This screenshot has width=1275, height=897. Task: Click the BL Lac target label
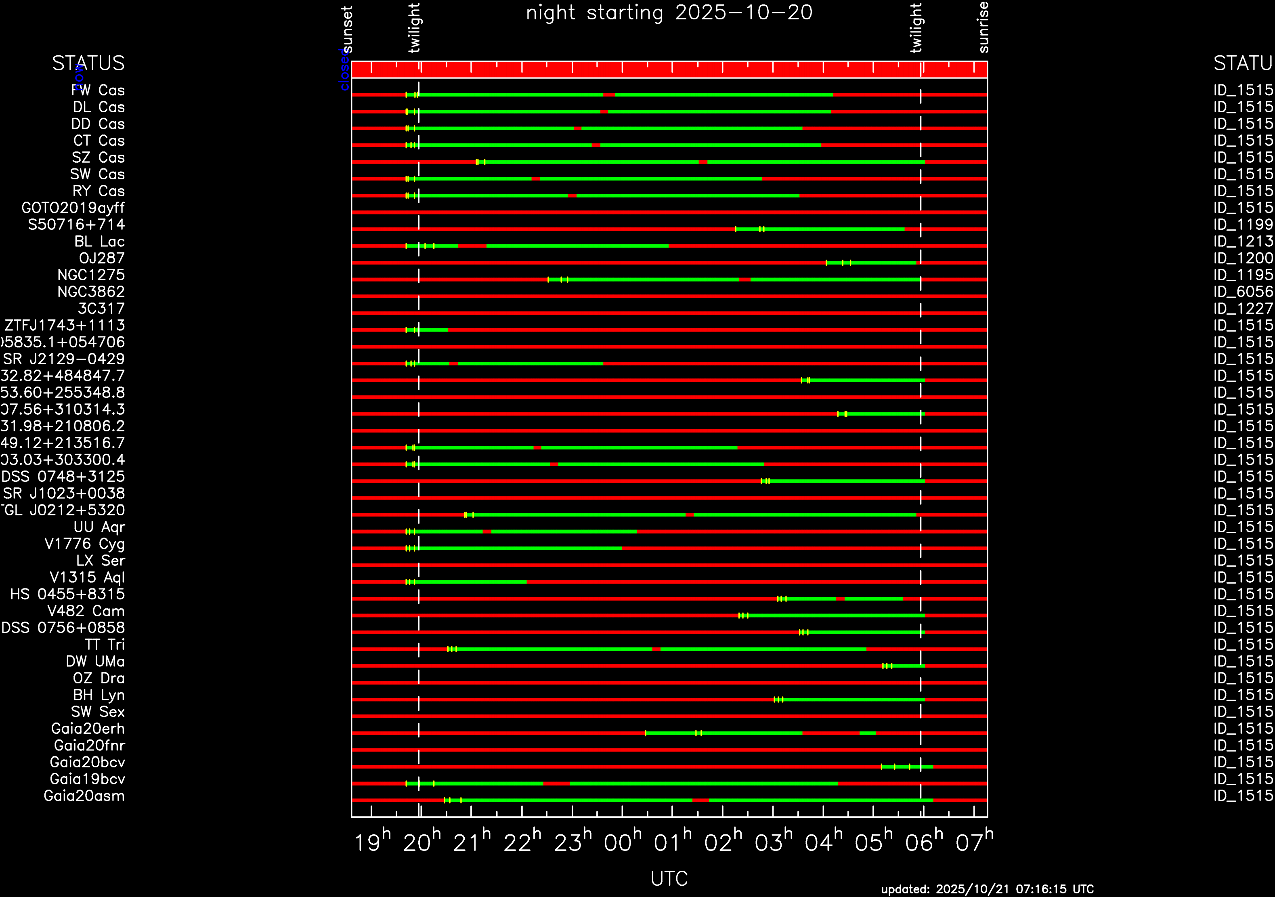click(x=99, y=242)
